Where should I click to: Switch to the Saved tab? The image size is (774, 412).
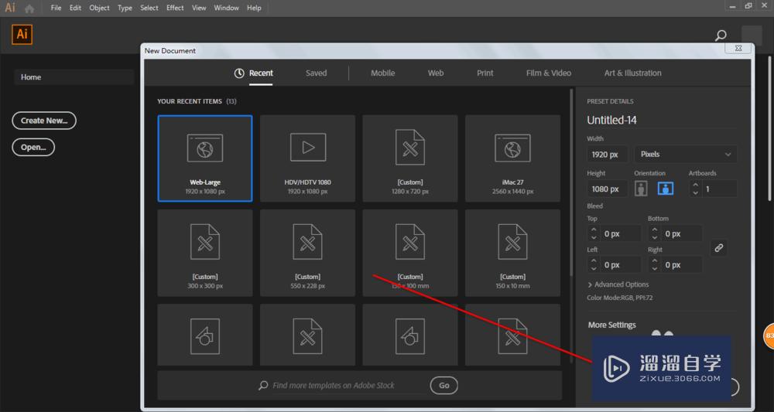click(316, 73)
